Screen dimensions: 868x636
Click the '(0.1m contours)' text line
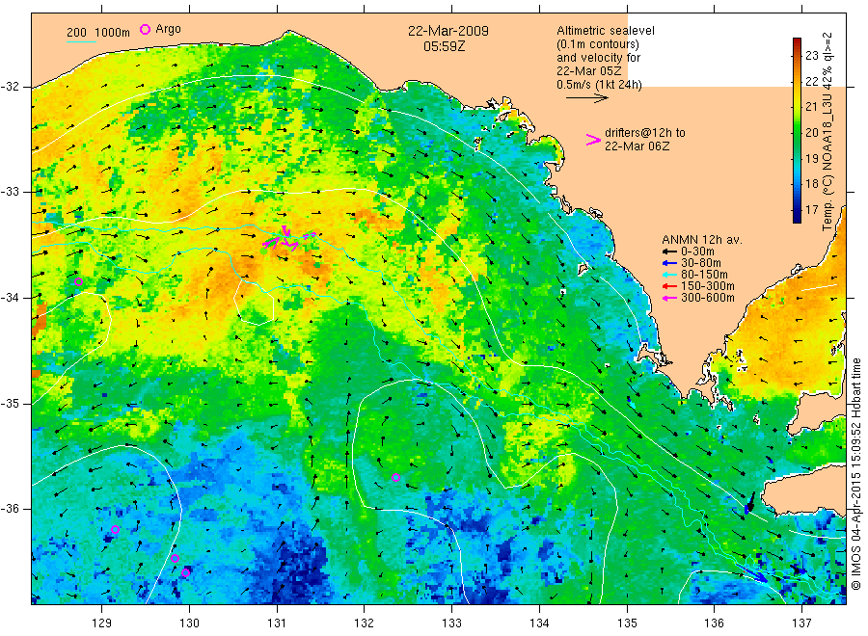pyautogui.click(x=598, y=44)
